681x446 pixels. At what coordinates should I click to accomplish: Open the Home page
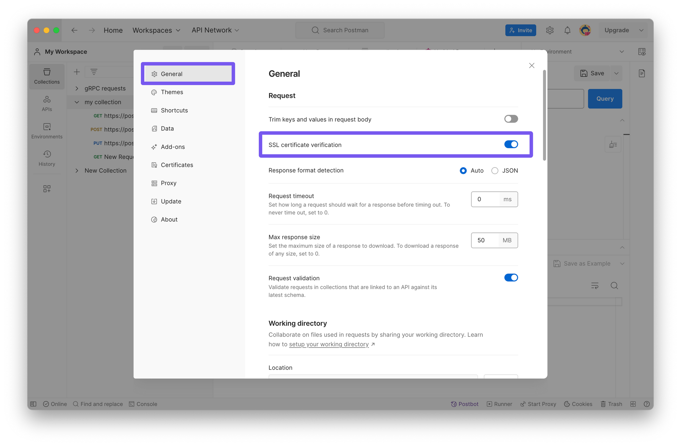[x=113, y=30]
